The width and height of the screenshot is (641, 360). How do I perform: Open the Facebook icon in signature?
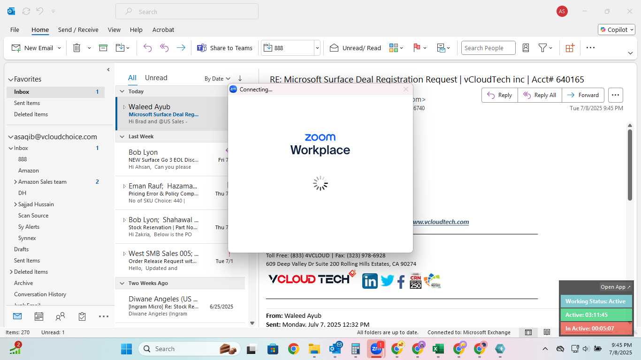click(x=401, y=281)
